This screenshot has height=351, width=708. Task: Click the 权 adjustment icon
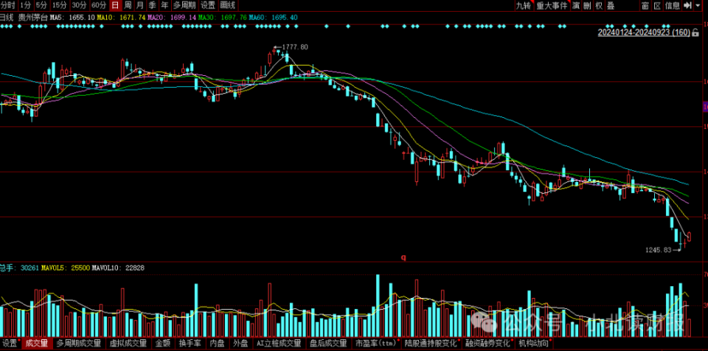pos(599,5)
